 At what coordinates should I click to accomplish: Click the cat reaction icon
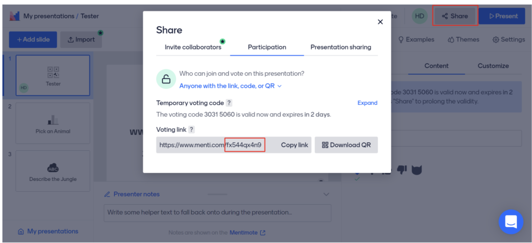pos(417,169)
